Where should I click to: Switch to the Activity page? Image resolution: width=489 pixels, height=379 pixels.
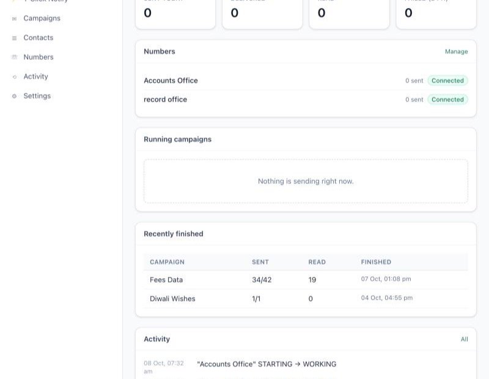[x=36, y=76]
